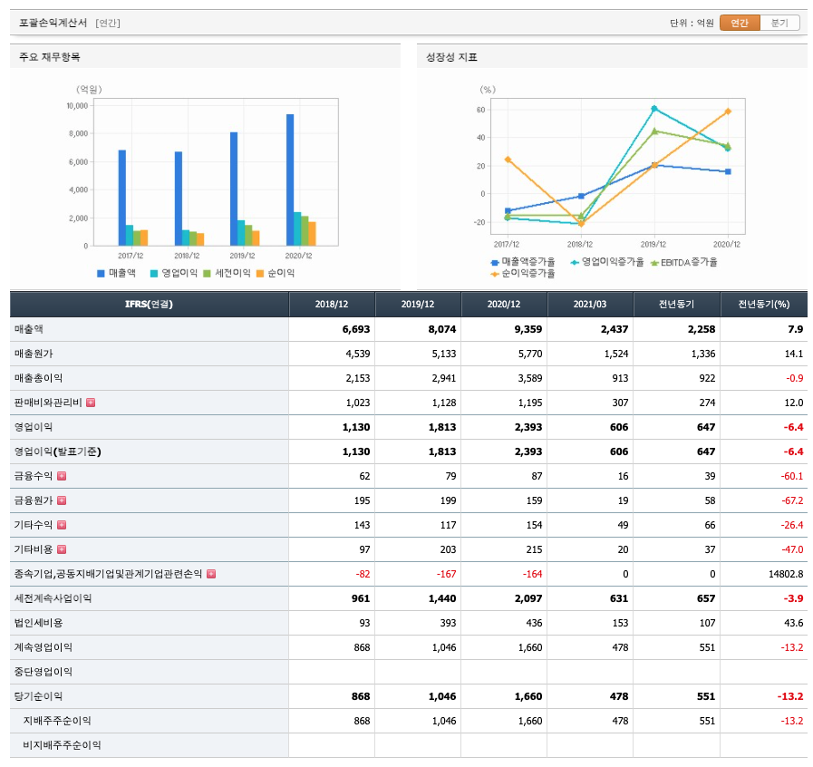Switch to the 분기 (quarterly) view tab
The width and height of the screenshot is (813, 767).
779,23
